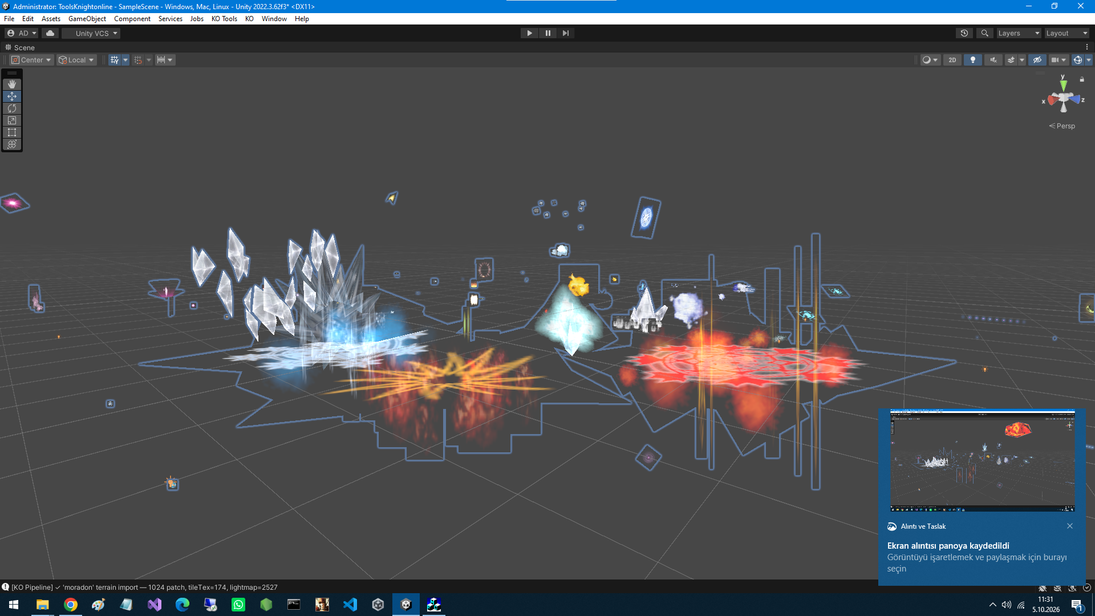Open shading draw mode dropdown

tap(930, 60)
